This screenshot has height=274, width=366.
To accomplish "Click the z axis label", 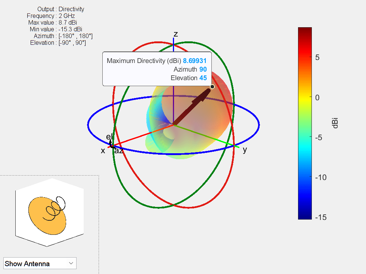I will [176, 34].
